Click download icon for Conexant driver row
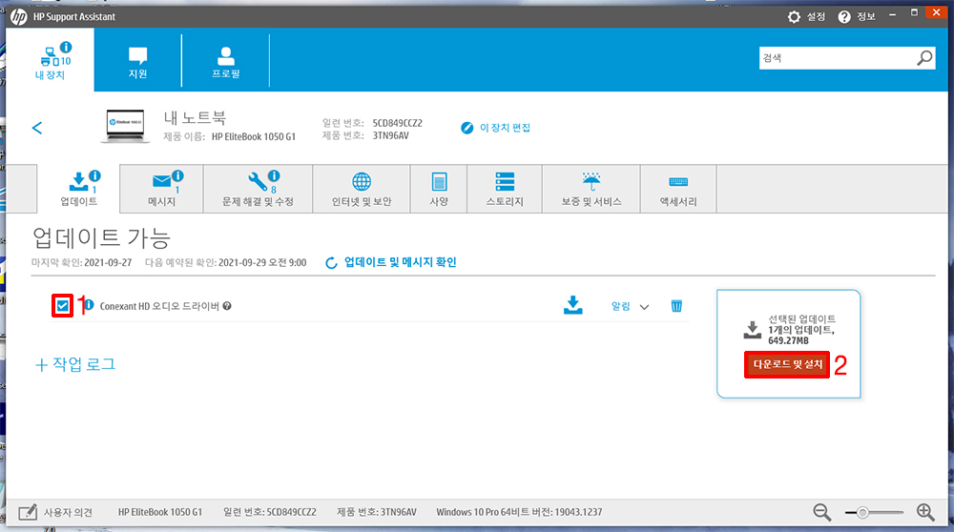The image size is (954, 532). 572,305
